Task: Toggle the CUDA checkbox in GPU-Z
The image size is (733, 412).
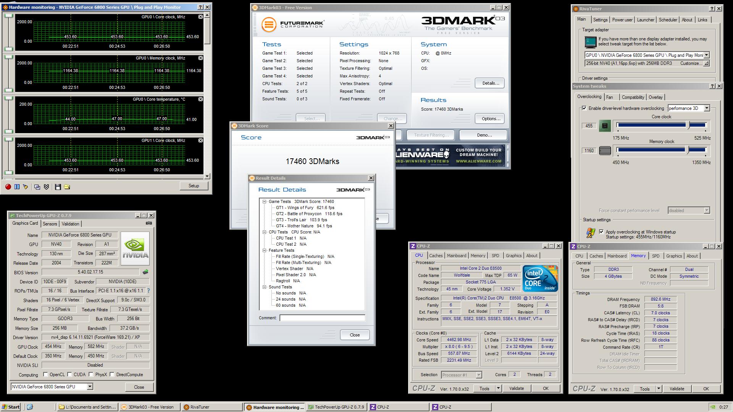Action: click(x=69, y=375)
